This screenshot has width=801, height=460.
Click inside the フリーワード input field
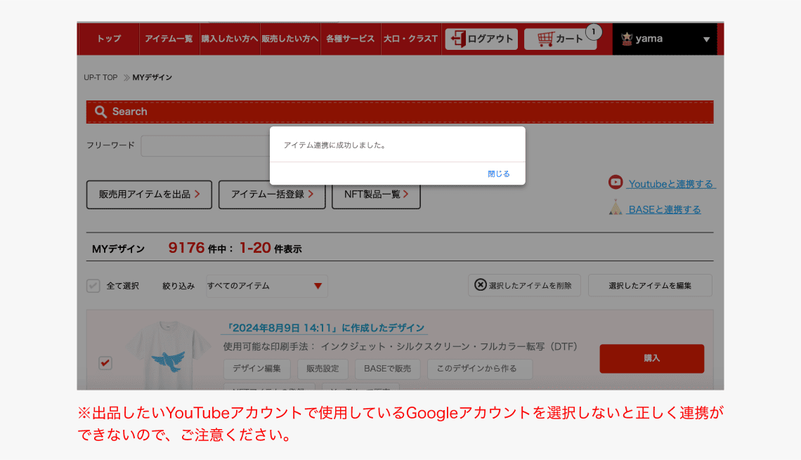(211, 145)
